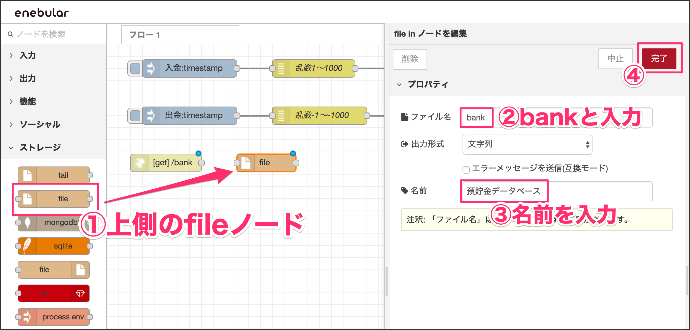Screen dimensions: 690x330
Task: Click the search magnifier icon
Action: click(x=10, y=34)
